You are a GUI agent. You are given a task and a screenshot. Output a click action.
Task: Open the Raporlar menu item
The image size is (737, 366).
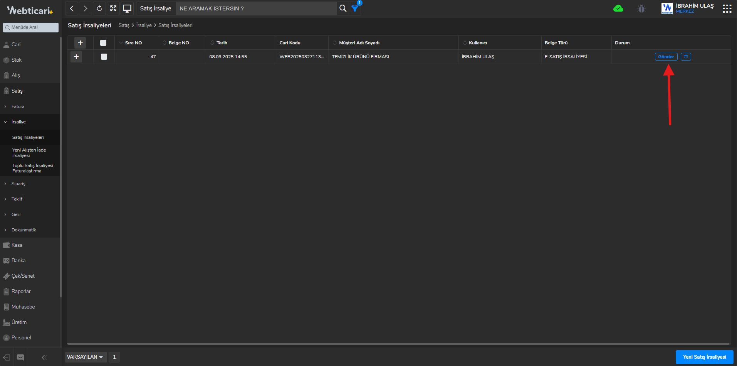pos(21,292)
